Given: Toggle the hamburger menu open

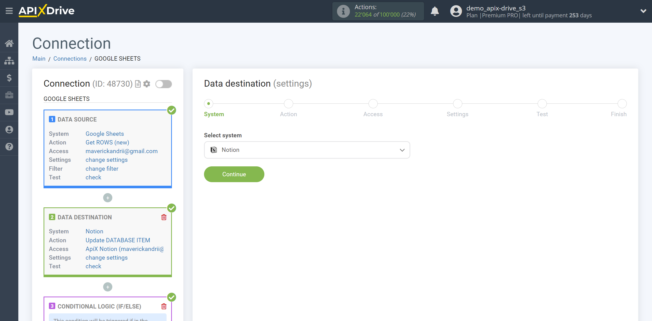Looking at the screenshot, I should 9,11.
